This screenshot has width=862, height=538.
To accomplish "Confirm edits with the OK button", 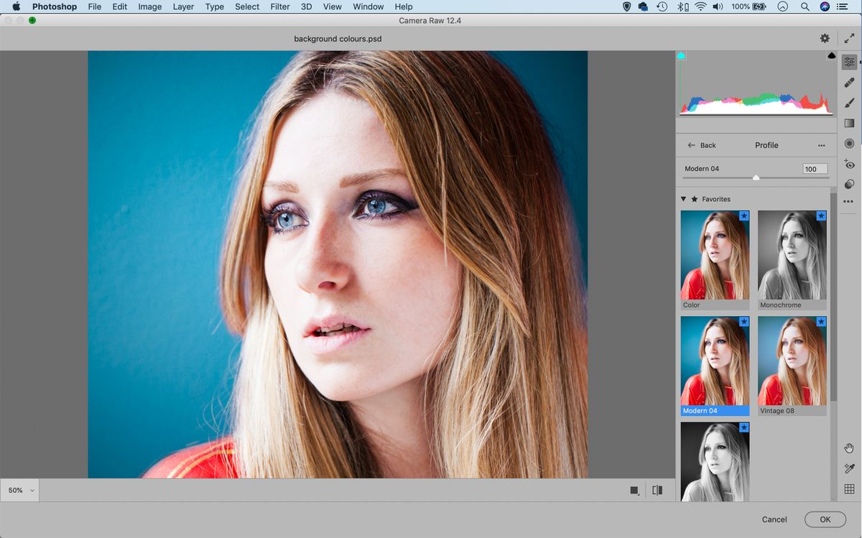I will (x=825, y=519).
